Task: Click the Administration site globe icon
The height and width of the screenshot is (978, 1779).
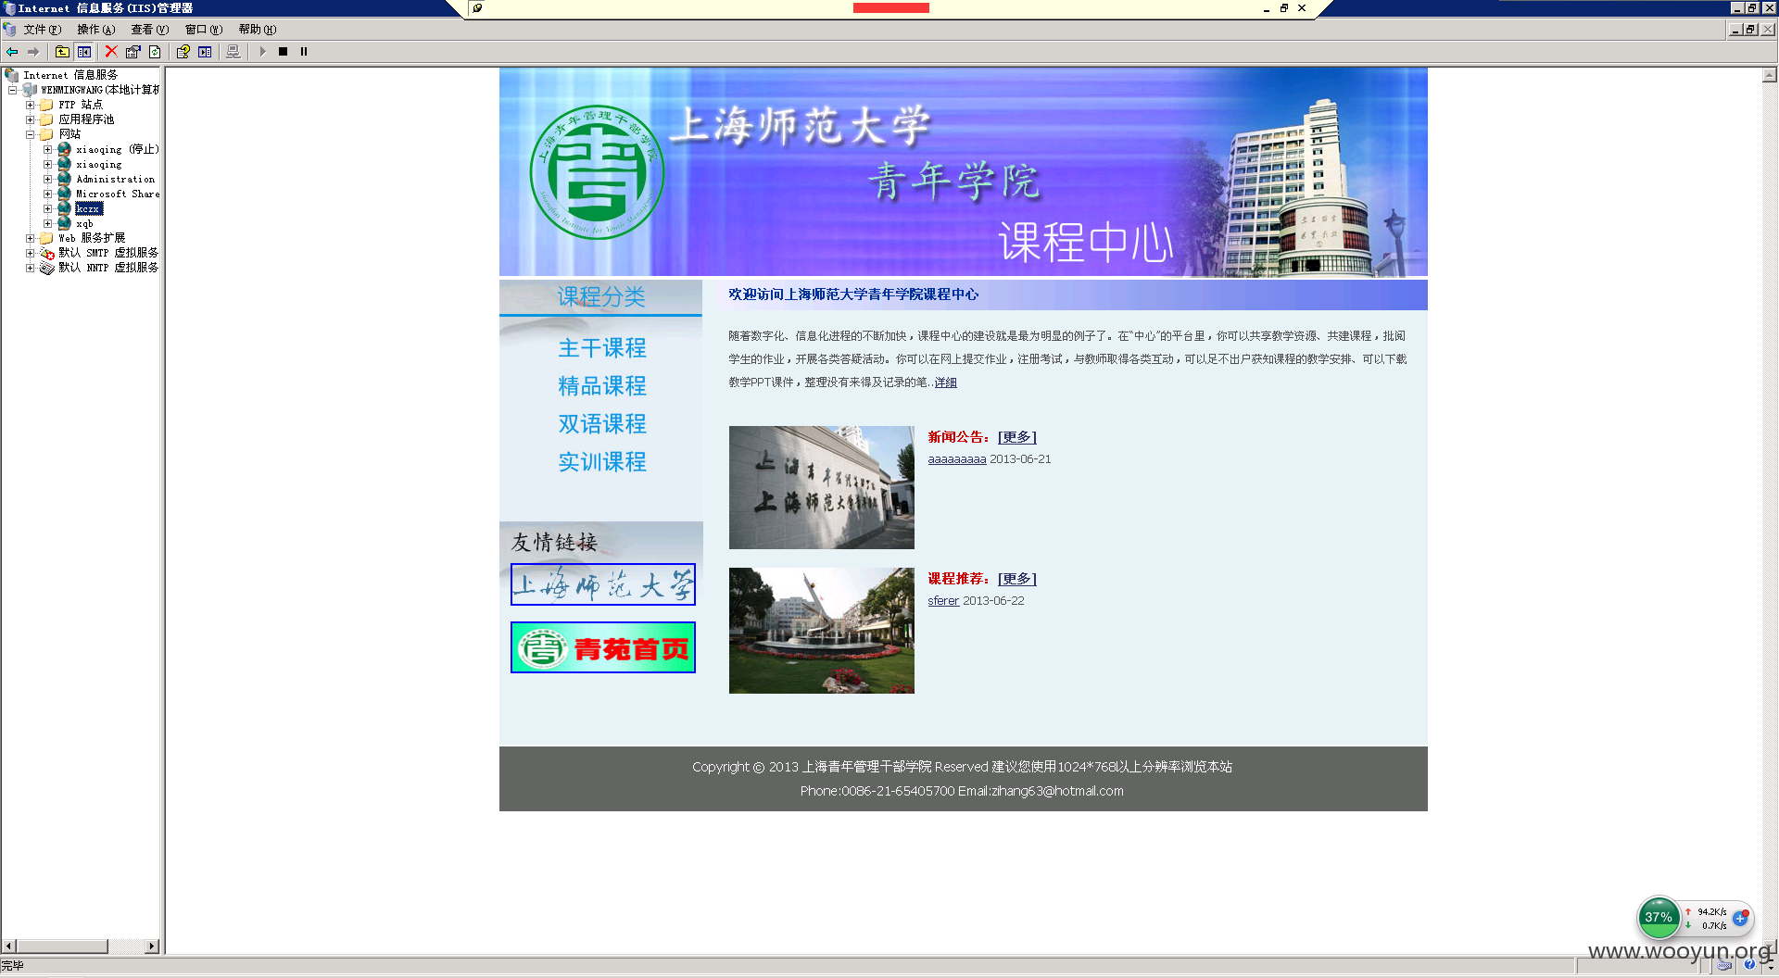Action: tap(64, 179)
